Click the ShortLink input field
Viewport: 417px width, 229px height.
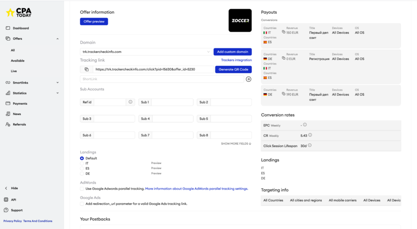(x=162, y=79)
